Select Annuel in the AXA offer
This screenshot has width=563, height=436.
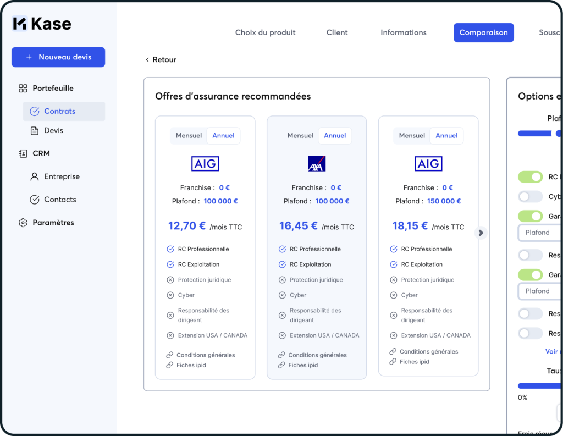click(x=335, y=136)
